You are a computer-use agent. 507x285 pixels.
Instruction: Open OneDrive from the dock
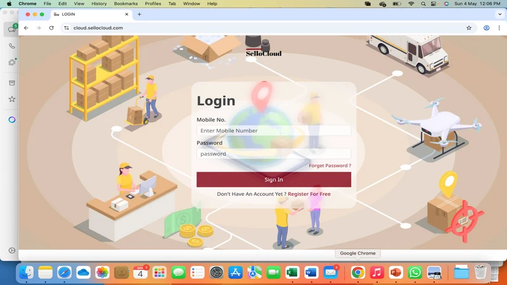click(x=84, y=272)
